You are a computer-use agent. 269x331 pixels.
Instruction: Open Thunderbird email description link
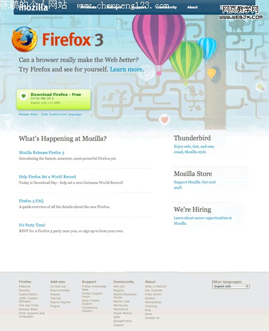pyautogui.click(x=194, y=149)
